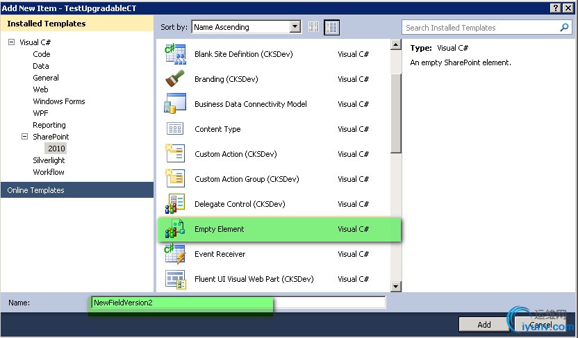Select the Custom Action Group (CKSDev) name
This screenshot has height=338, width=578.
pyautogui.click(x=247, y=179)
